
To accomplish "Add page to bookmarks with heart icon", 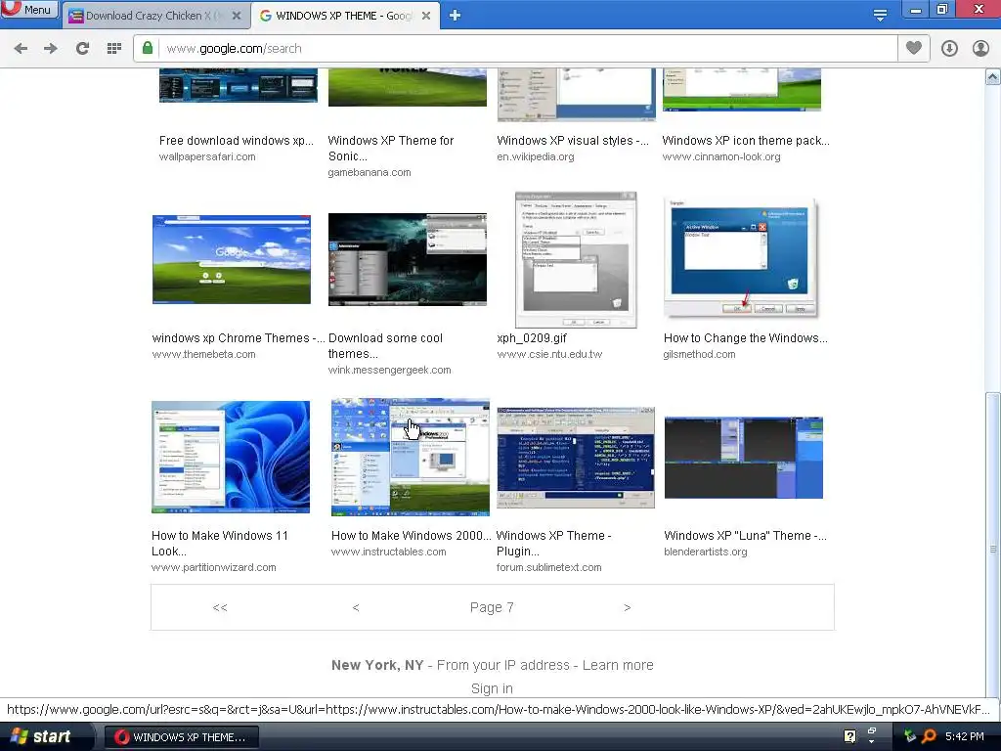I will click(x=914, y=49).
